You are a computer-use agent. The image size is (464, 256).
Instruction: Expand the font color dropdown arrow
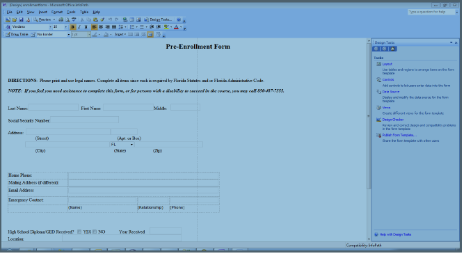181,27
